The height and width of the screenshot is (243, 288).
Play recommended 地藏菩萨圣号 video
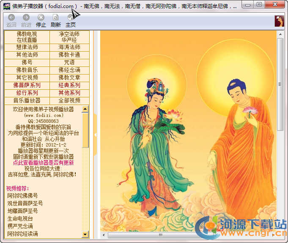coord(22,211)
